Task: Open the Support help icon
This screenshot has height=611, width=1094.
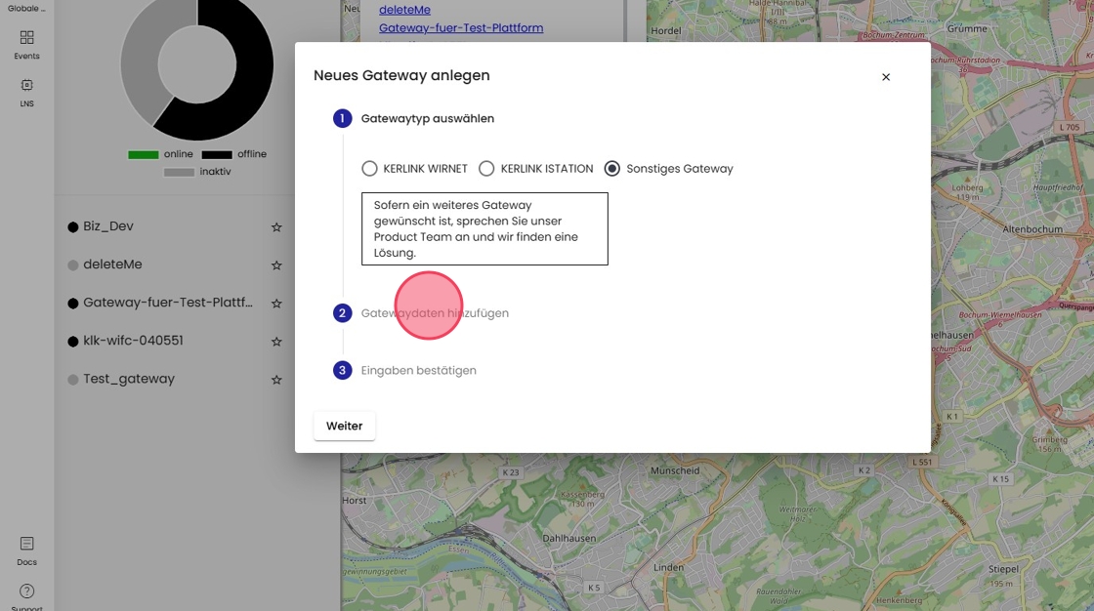Action: (x=26, y=591)
